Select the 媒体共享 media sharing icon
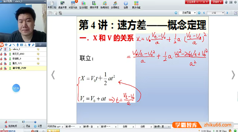Image resolution: width=238 pixels, height=132 pixels. click(x=94, y=4)
